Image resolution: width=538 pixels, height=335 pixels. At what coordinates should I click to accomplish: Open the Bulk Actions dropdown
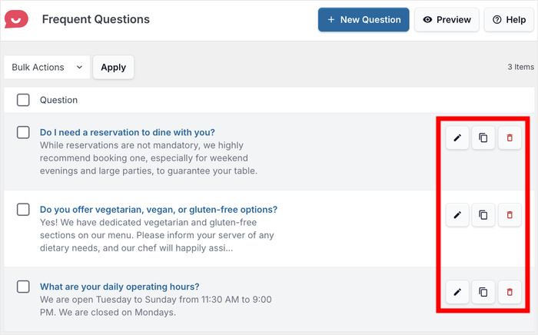click(x=46, y=67)
